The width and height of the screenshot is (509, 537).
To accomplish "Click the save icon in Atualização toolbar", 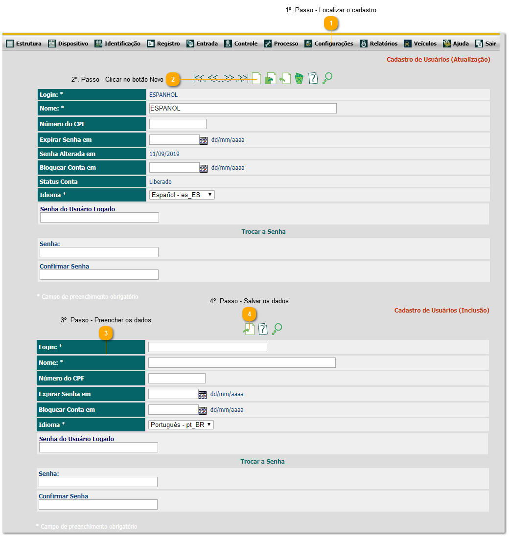I will click(x=271, y=78).
